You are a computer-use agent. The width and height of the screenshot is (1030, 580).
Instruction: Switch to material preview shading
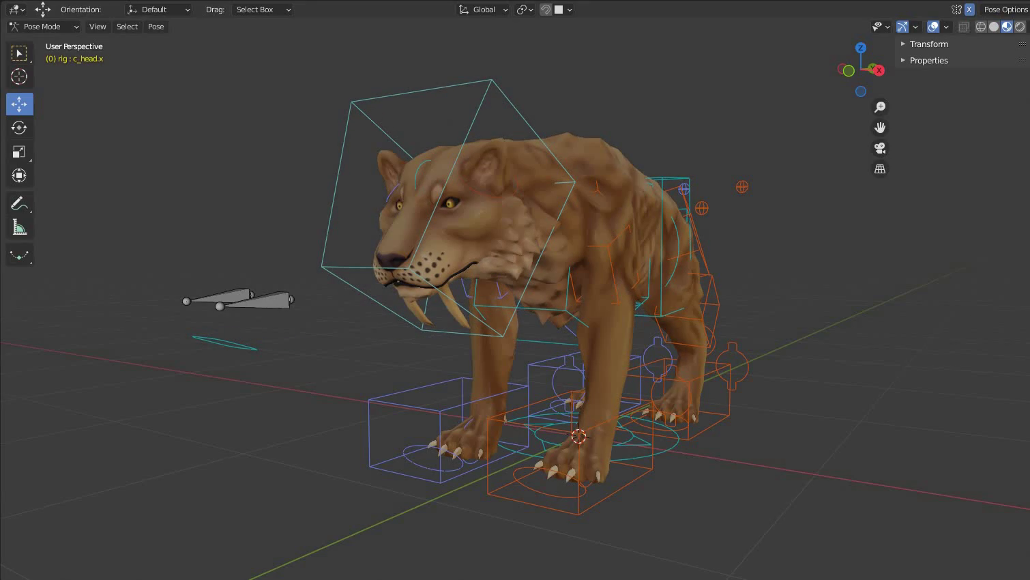pos(1007,27)
